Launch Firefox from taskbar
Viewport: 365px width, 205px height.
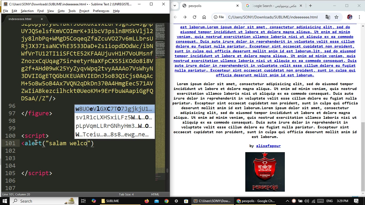coord(147,201)
